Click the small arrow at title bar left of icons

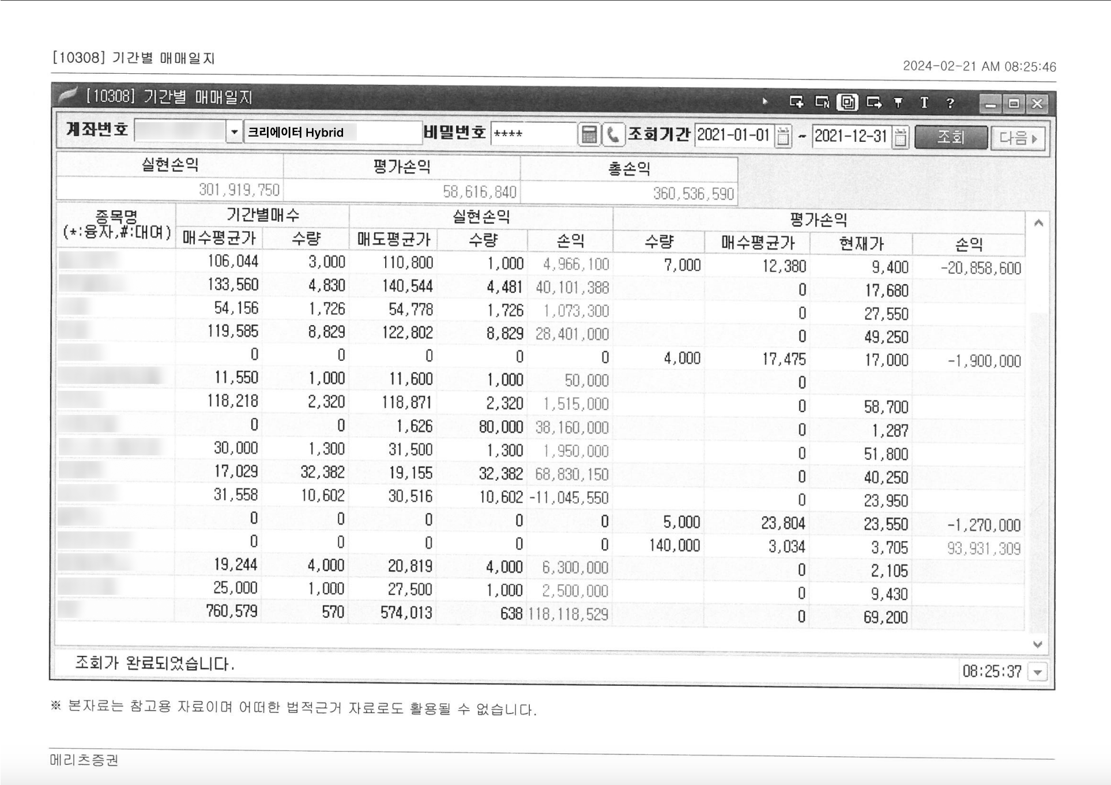(x=765, y=101)
